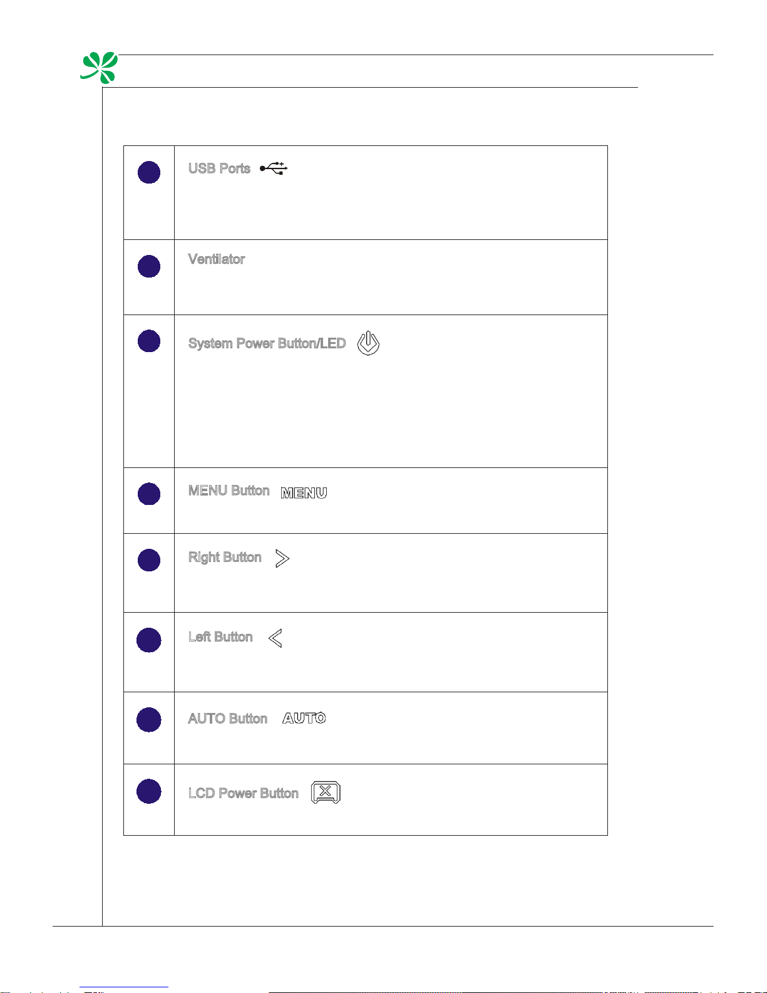Select the MENU Button label
Image resolution: width=767 pixels, height=993 pixels.
point(229,491)
